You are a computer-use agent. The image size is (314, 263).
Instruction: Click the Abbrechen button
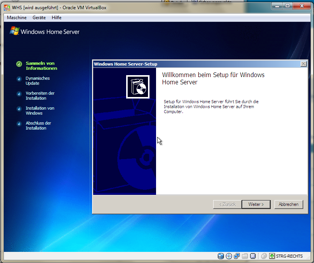click(x=288, y=204)
